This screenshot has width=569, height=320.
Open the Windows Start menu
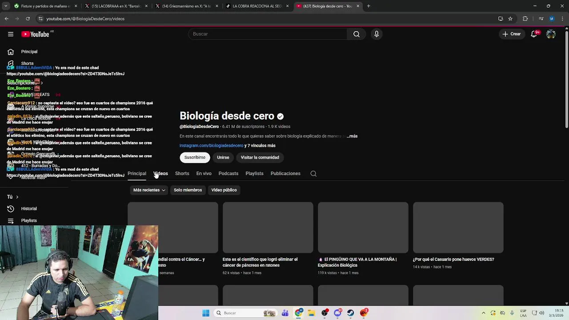[206, 313]
